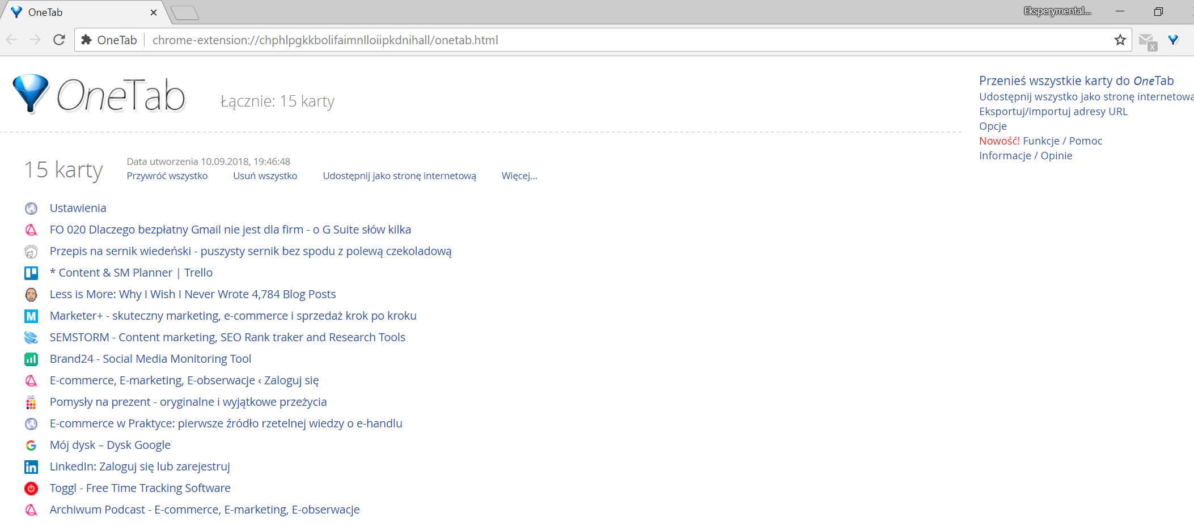
Task: Click the 15 karty group title
Action: click(63, 169)
